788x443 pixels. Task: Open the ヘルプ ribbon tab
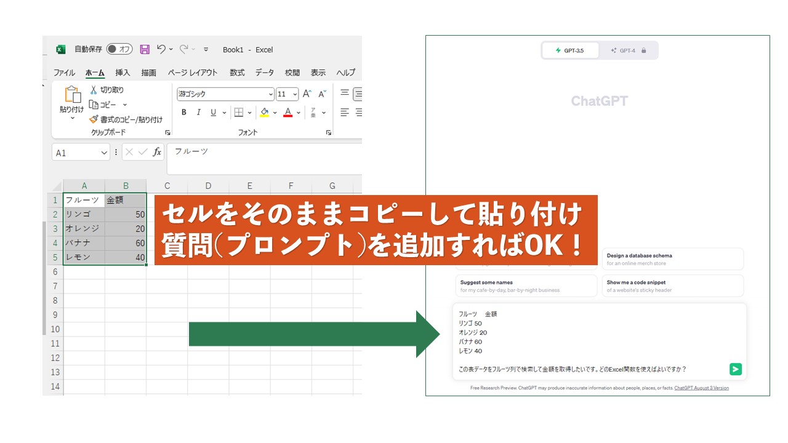tap(346, 73)
